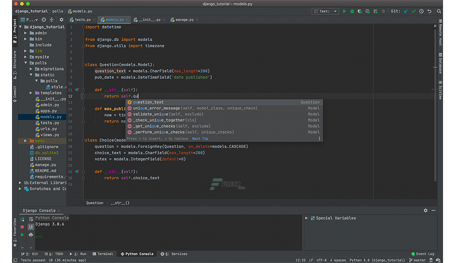Screen dimensions: 455x263
Task: Close the models.py editor tab
Action: coord(127,20)
